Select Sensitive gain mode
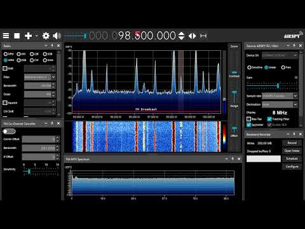Screen dimensions: 305x229 [x=255, y=67]
